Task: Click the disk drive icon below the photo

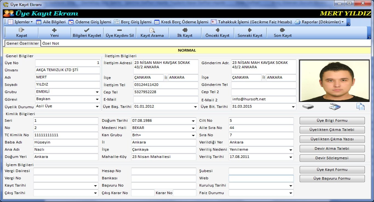Action: [x=308, y=107]
